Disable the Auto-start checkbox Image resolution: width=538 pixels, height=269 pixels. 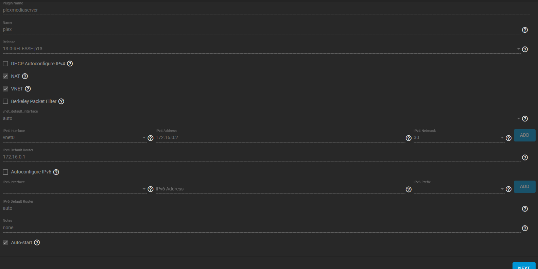click(5, 242)
